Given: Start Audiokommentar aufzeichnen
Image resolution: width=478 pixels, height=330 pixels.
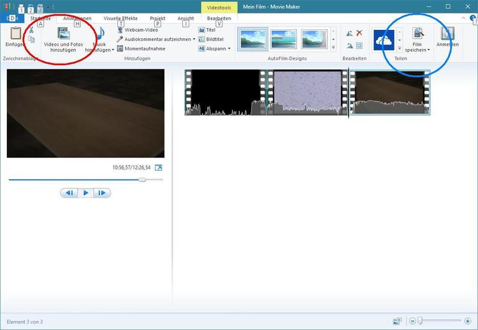Looking at the screenshot, I should [x=154, y=39].
